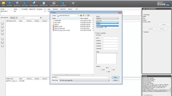Click the Change... button in Job panel
The width and height of the screenshot is (172, 96).
[164, 25]
